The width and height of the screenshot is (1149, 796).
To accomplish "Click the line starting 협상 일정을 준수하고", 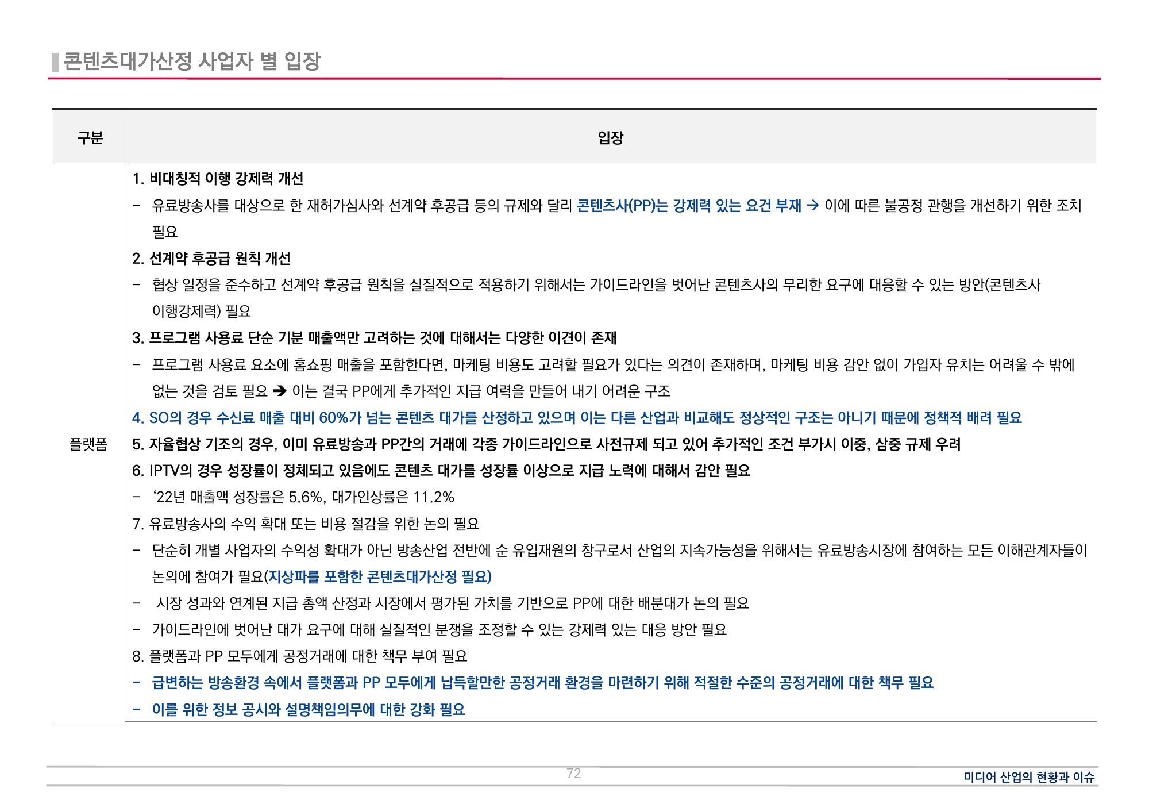I will point(596,285).
